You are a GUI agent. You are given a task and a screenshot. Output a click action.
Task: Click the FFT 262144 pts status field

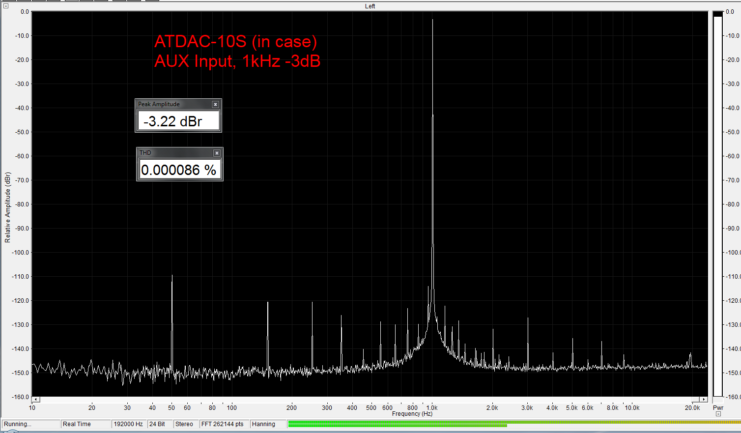(224, 424)
